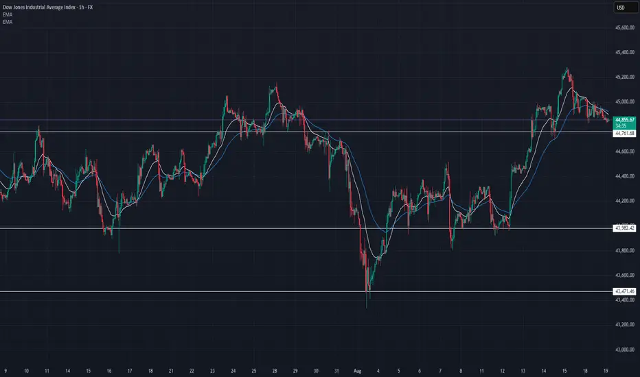Click the 43,982.42 price level label
The image size is (640, 377).
[624, 228]
